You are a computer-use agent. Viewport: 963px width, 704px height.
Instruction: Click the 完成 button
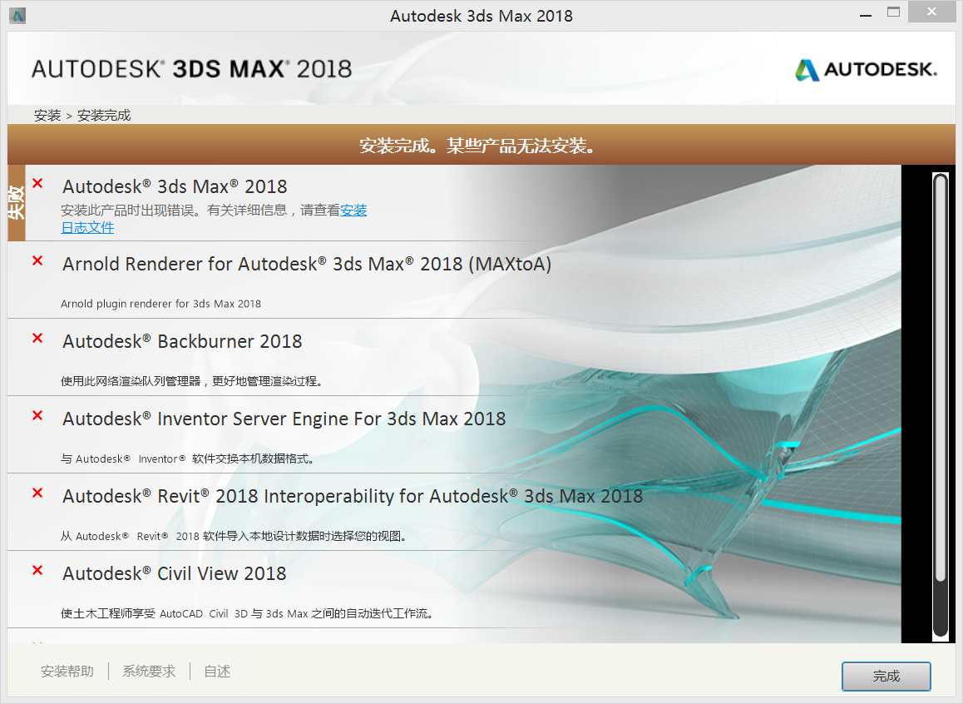886,676
